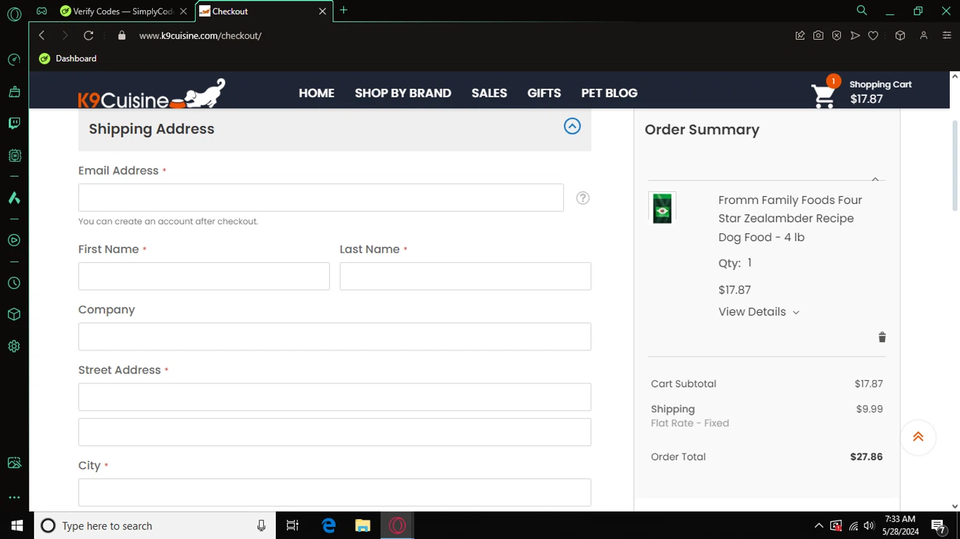
Task: Focus the Email Address field
Action: [x=321, y=198]
